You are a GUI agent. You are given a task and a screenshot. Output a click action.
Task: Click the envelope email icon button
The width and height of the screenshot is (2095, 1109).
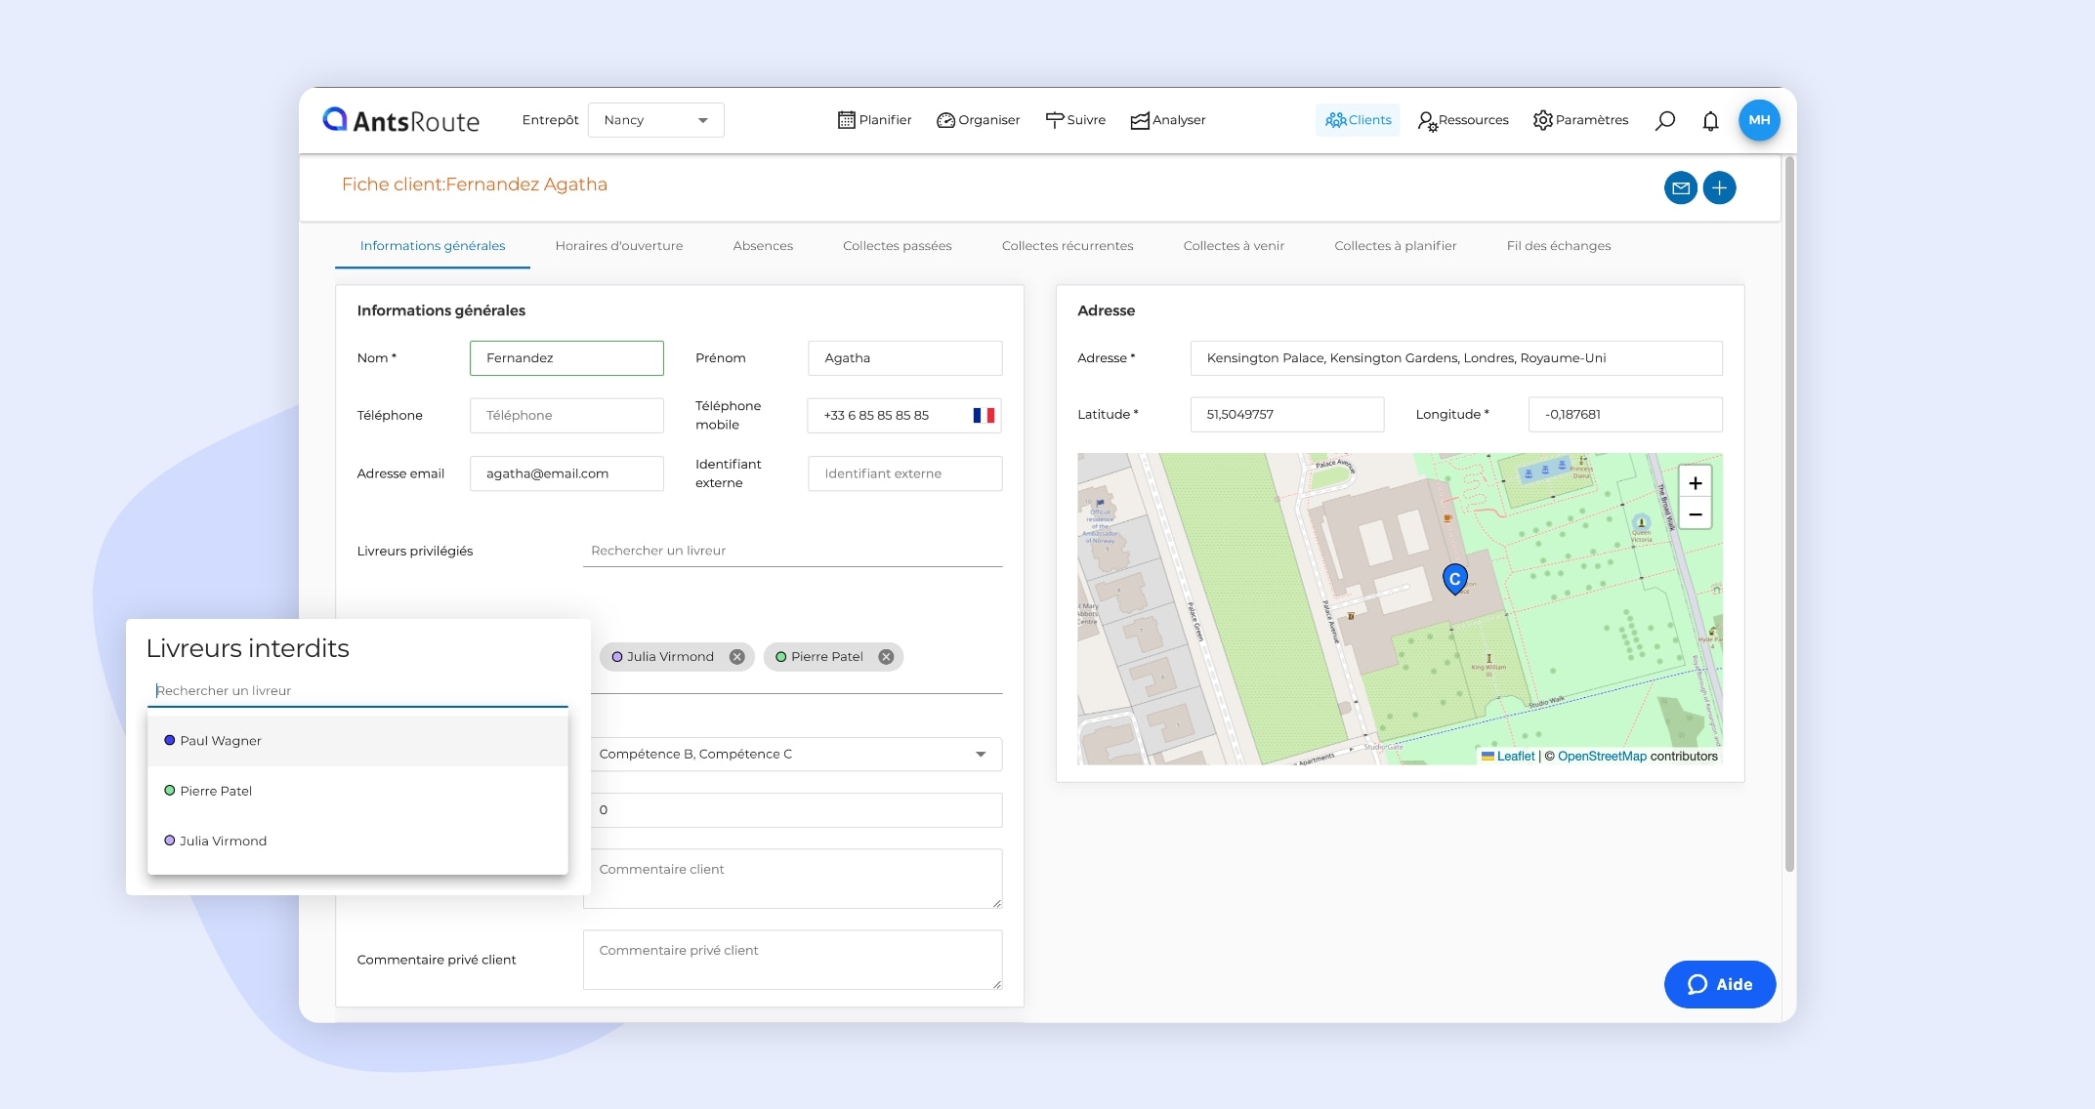(x=1680, y=187)
